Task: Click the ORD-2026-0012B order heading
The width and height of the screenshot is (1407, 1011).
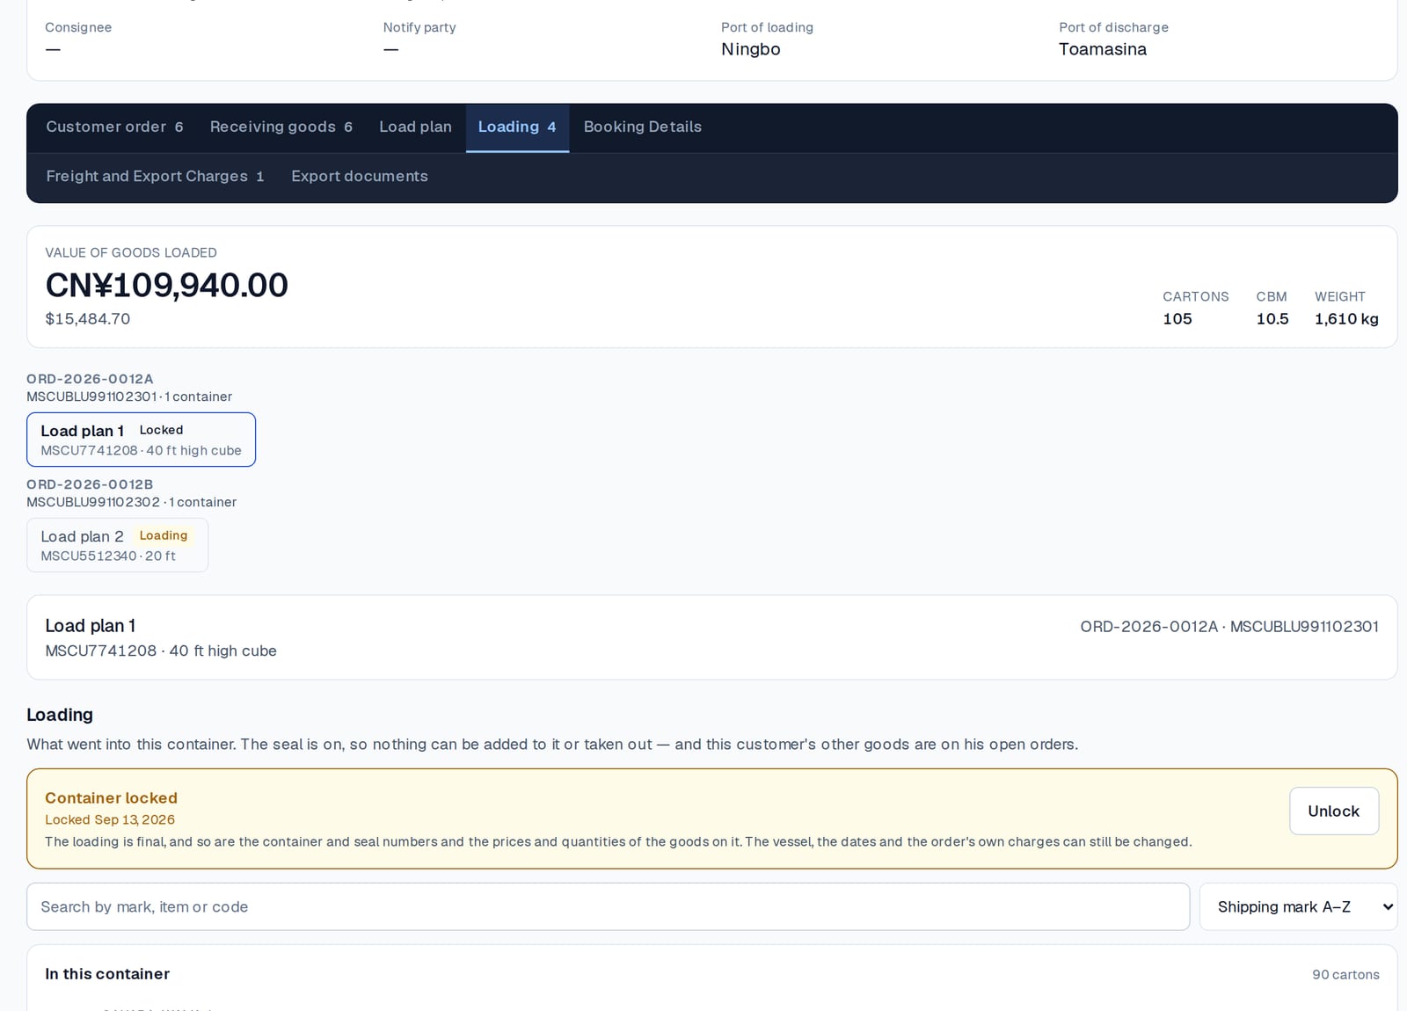Action: [90, 484]
